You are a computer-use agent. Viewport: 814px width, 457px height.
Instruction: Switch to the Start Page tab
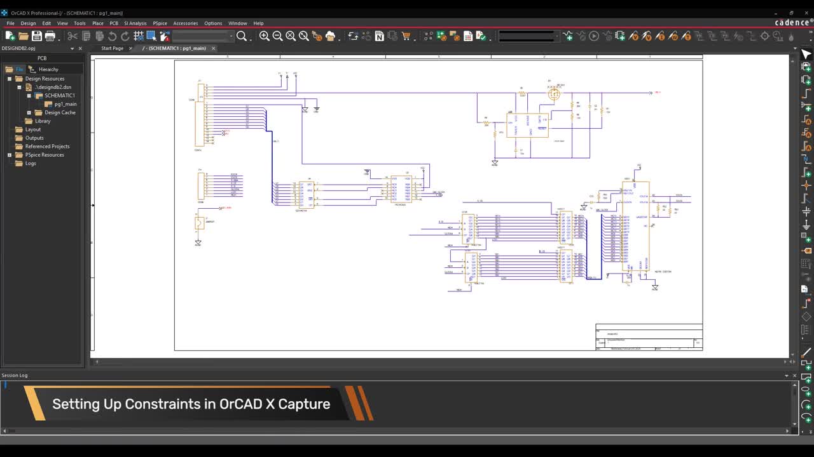pyautogui.click(x=113, y=48)
